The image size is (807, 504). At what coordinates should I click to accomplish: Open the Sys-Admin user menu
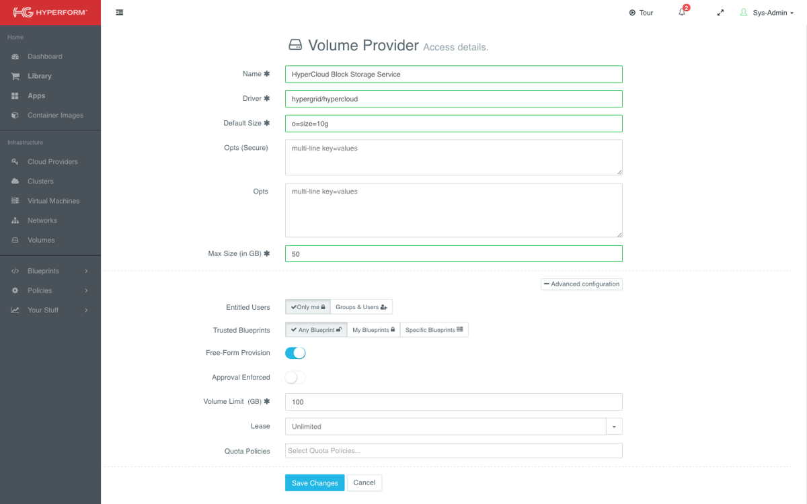[767, 12]
